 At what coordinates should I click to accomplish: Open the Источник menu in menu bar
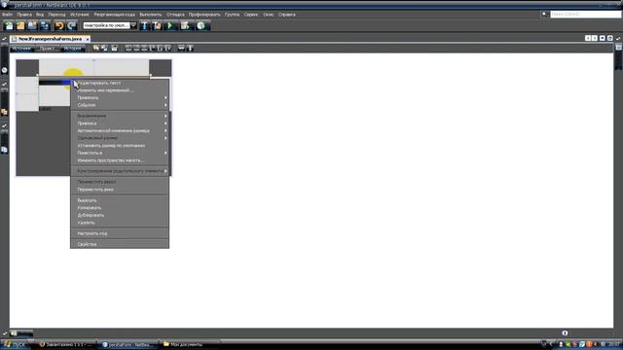click(80, 15)
